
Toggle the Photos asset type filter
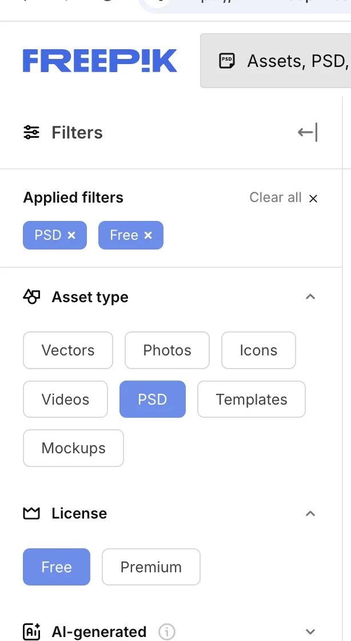click(x=167, y=350)
